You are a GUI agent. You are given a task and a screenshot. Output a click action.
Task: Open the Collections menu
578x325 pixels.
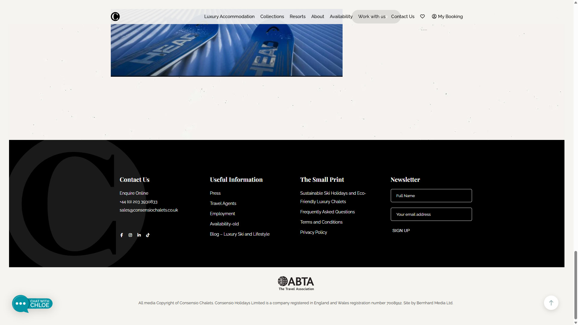pos(272,17)
